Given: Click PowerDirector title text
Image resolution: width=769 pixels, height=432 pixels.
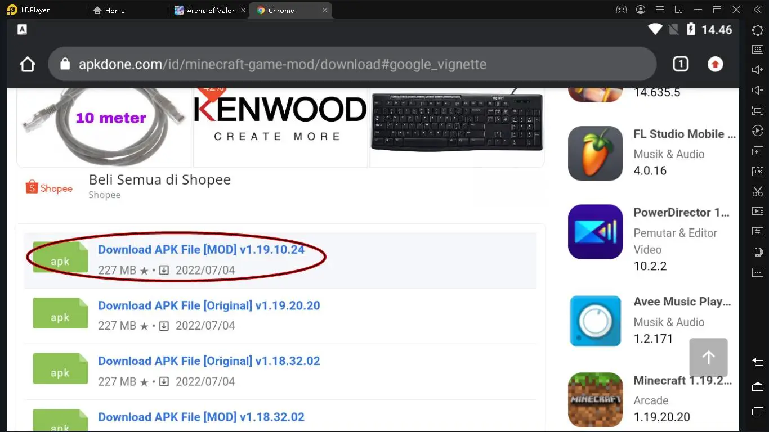Looking at the screenshot, I should 681,213.
